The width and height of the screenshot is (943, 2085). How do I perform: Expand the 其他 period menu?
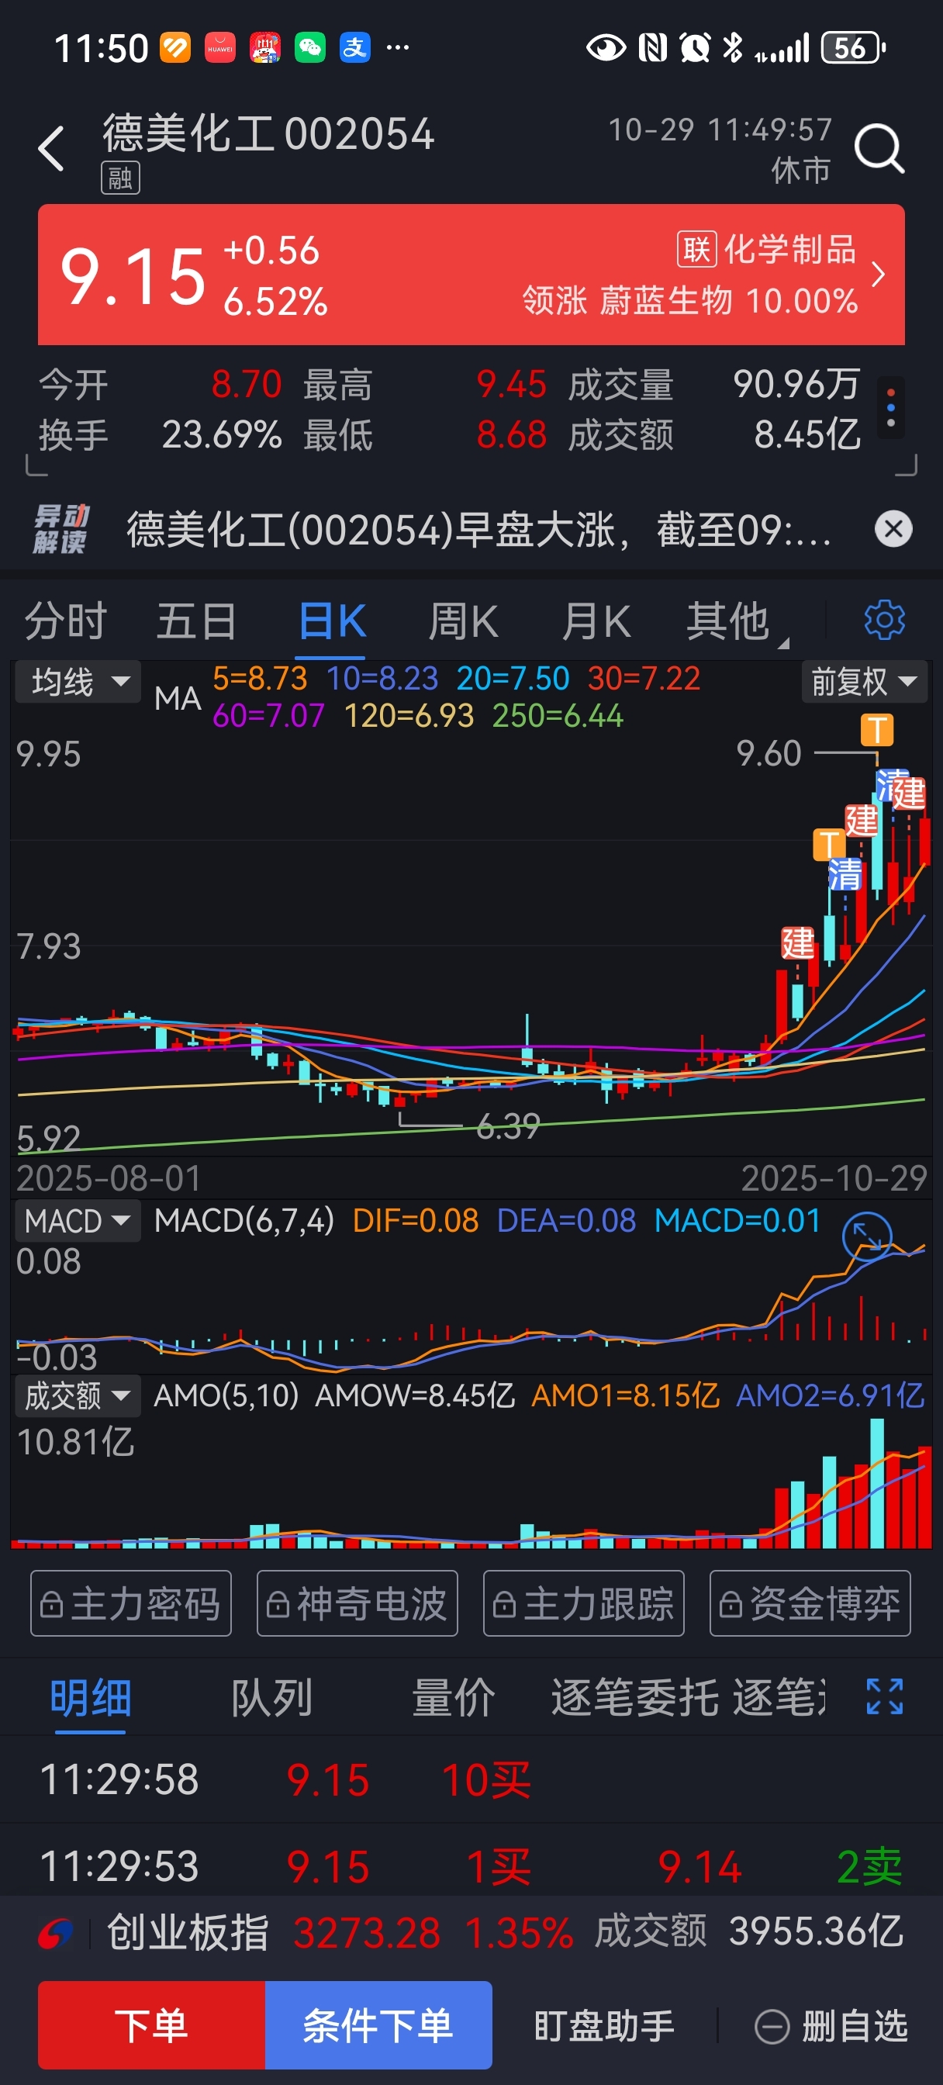click(736, 621)
